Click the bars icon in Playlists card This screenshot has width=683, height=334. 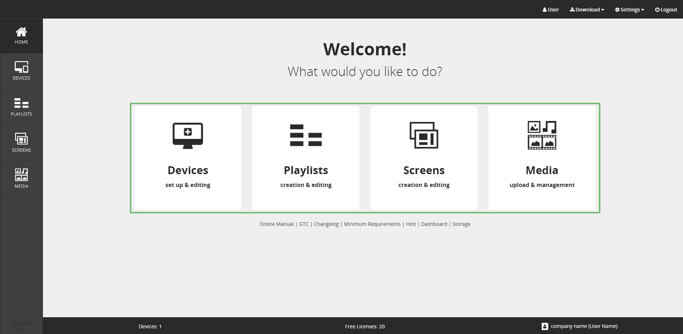pyautogui.click(x=306, y=135)
